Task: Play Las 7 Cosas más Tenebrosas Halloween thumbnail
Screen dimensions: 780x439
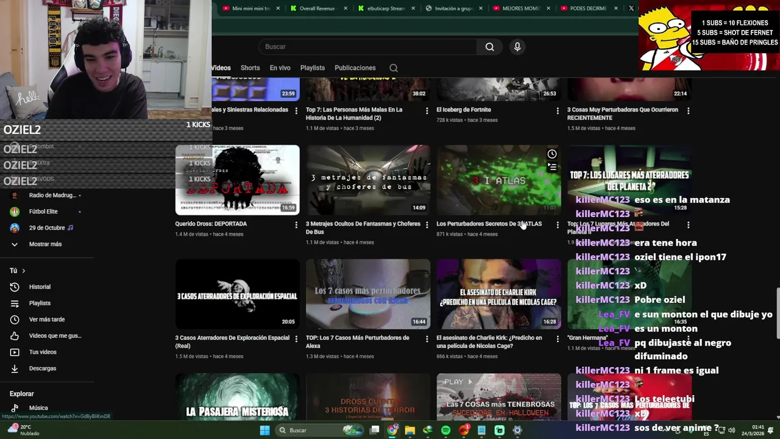Action: 498,397
